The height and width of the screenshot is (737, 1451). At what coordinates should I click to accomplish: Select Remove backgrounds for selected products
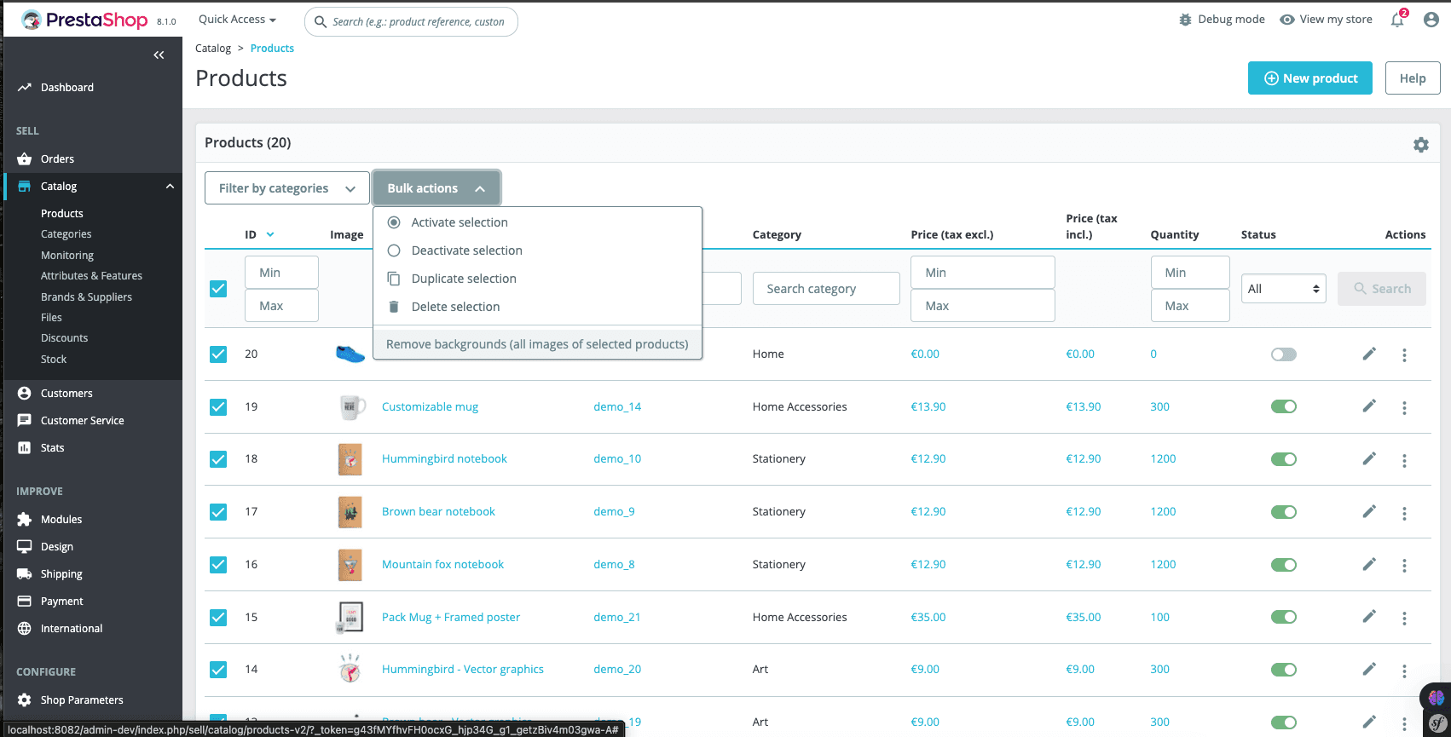click(x=537, y=344)
